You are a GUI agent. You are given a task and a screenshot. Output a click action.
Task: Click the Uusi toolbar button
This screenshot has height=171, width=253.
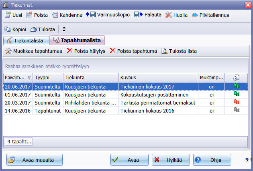tap(13, 15)
